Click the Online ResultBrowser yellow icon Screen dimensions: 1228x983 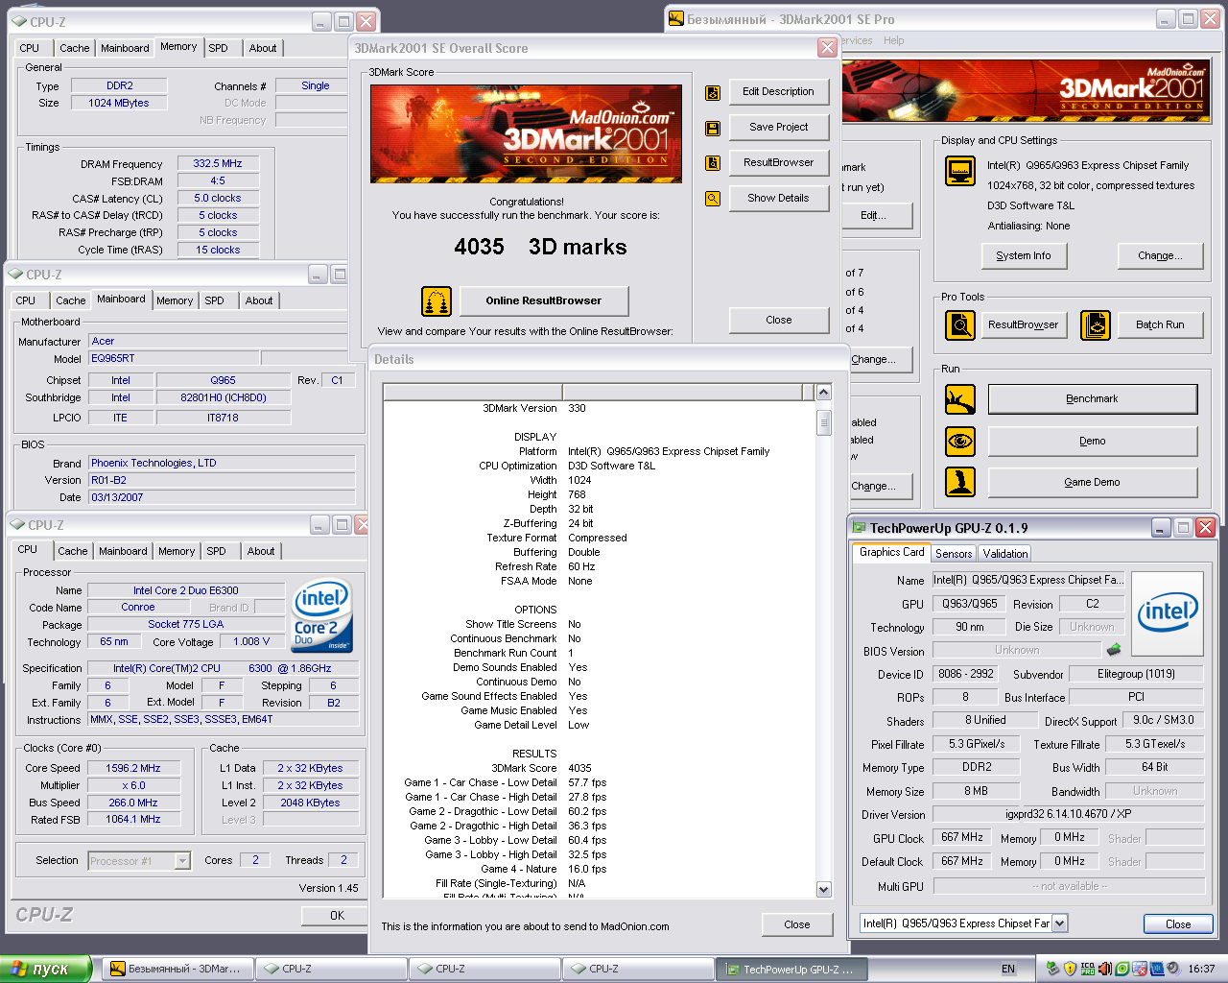437,301
